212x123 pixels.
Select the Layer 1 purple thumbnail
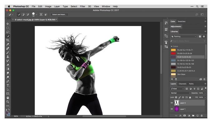point(176,109)
